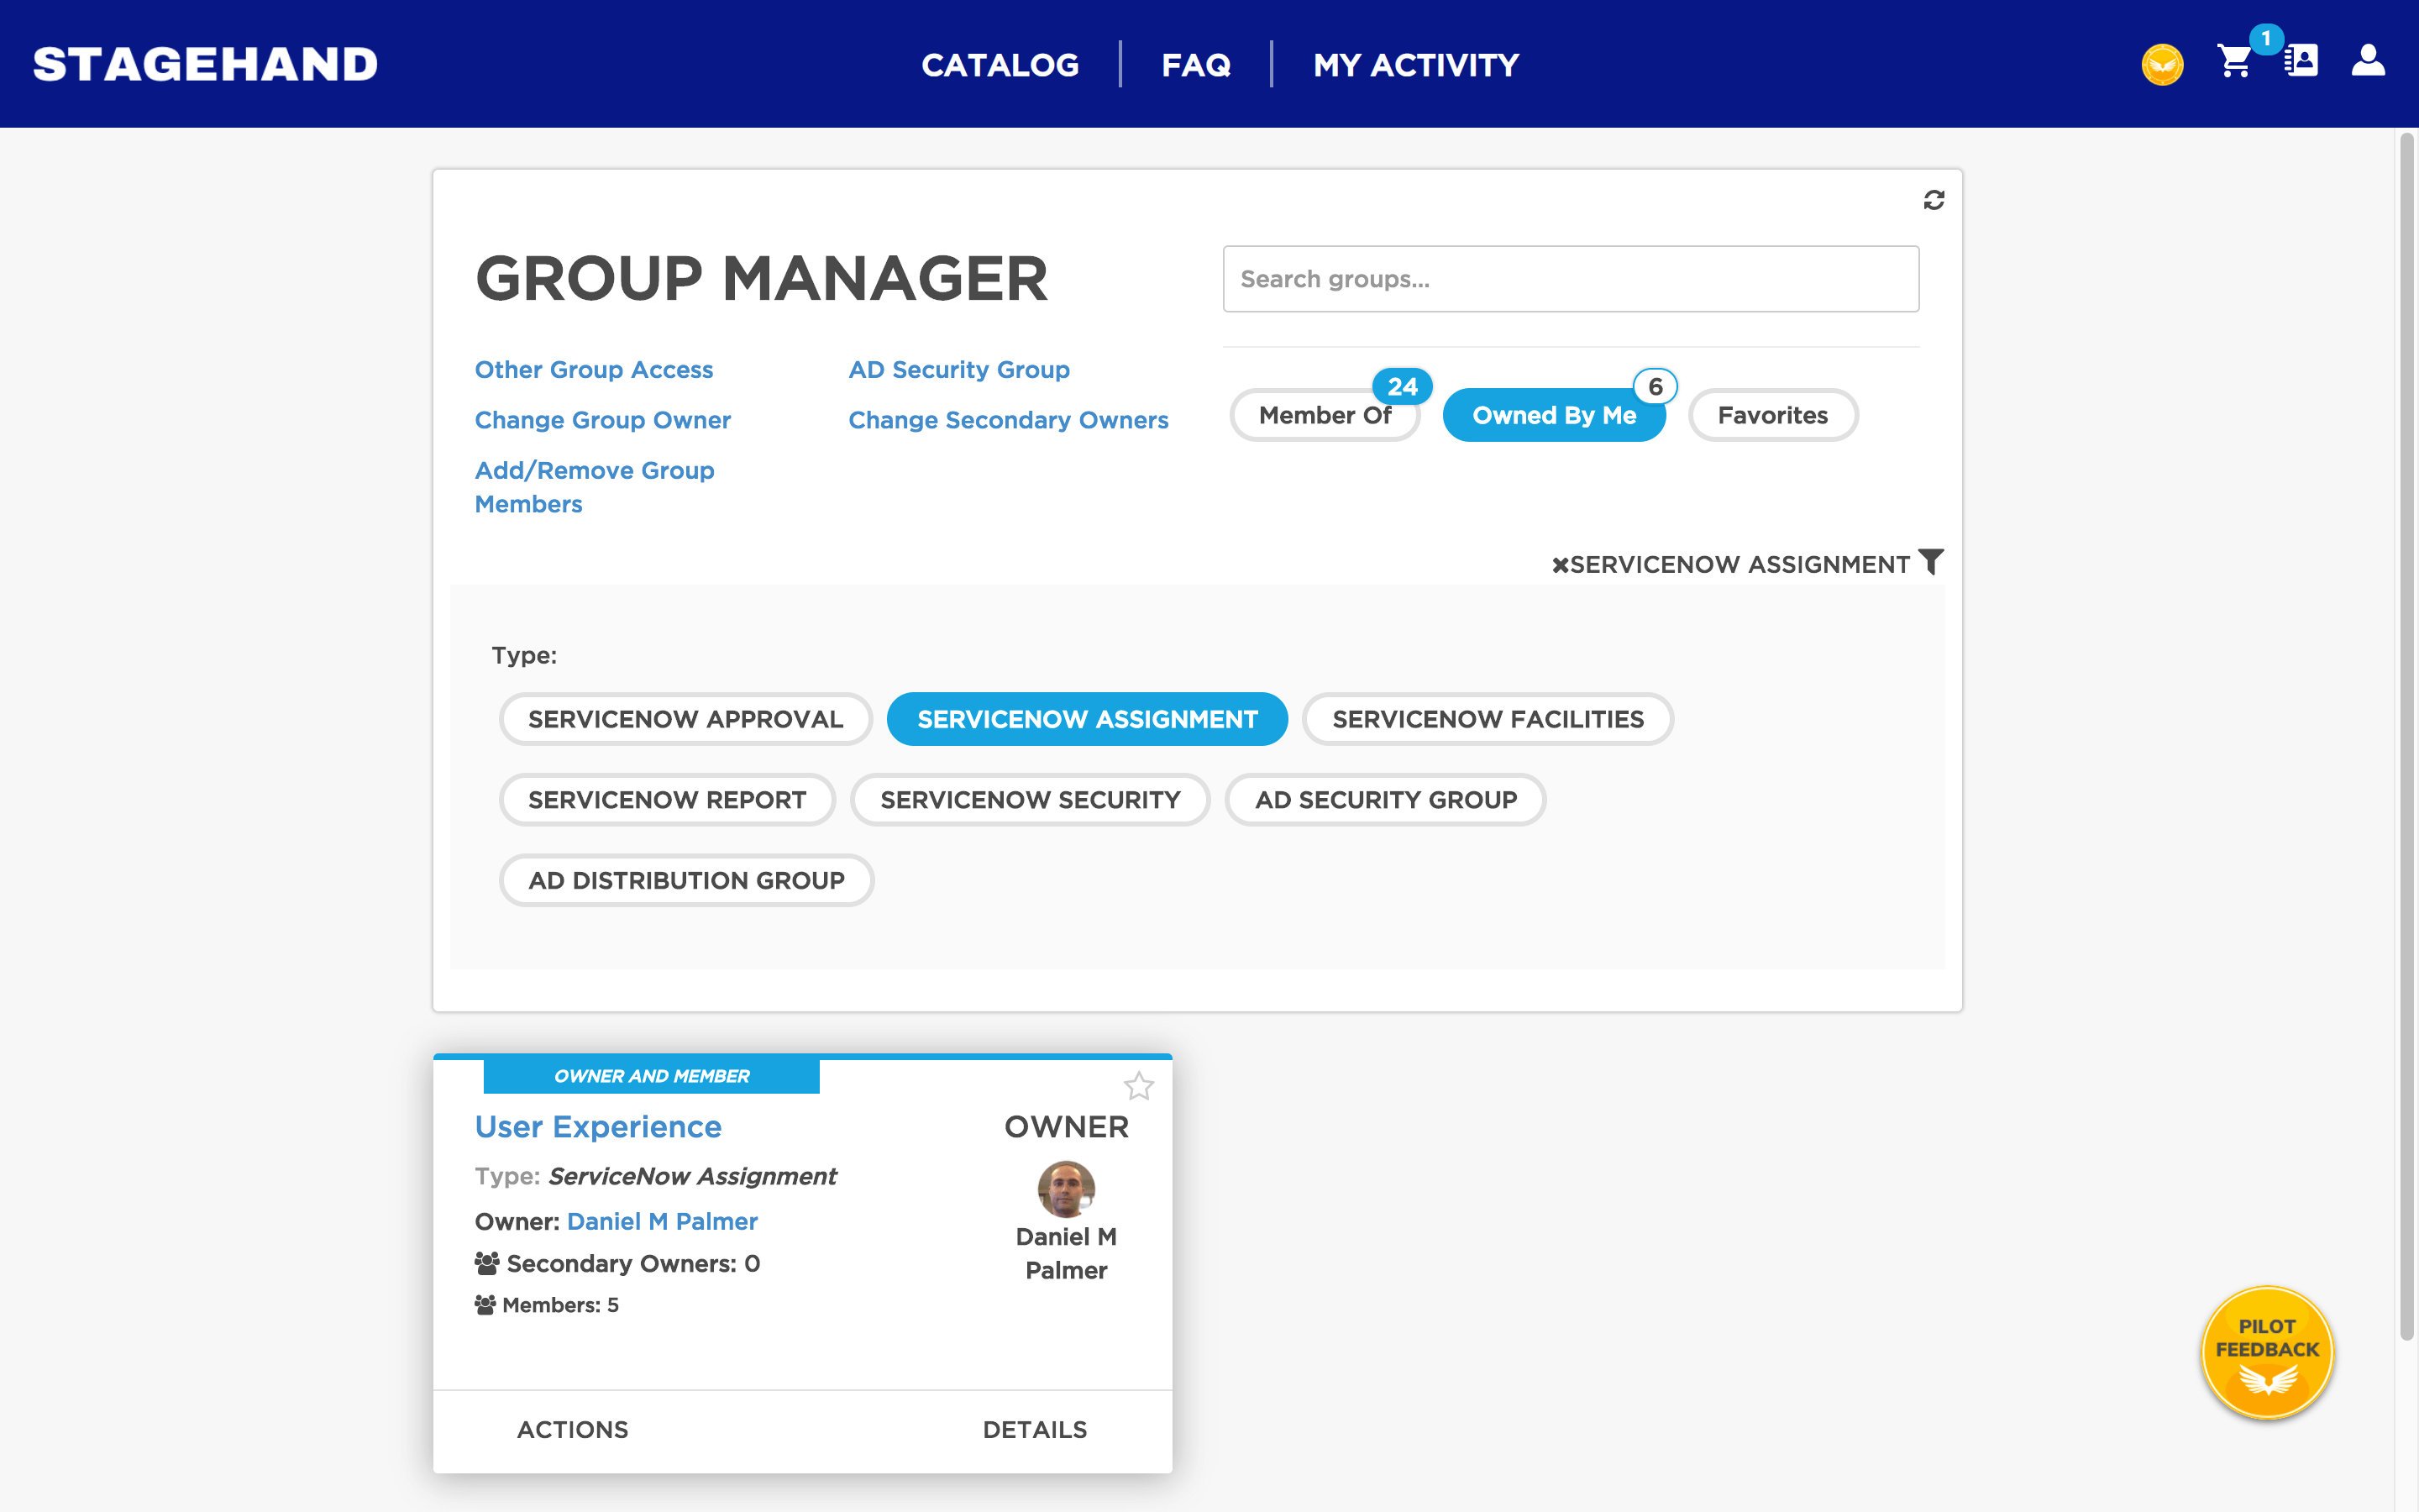Open the user profile icon
Viewport: 2419px width, 1512px height.
tap(2368, 60)
